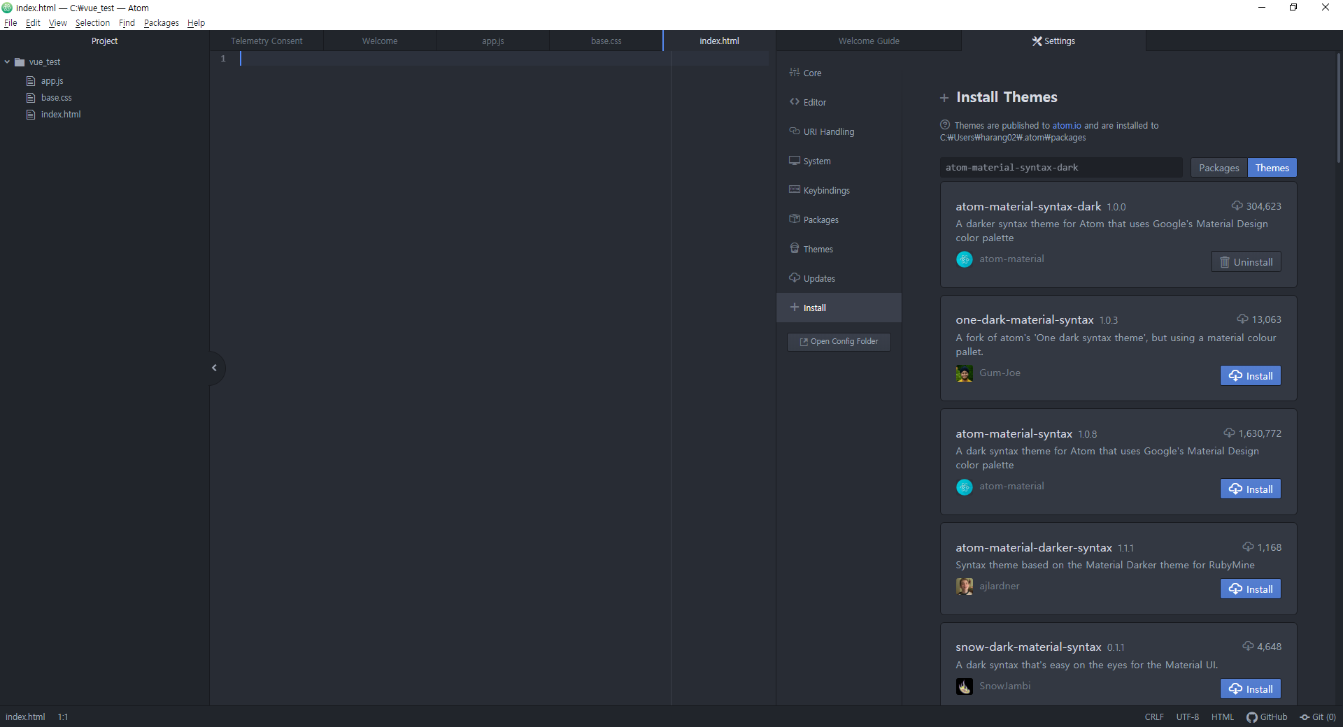Screen dimensions: 1343x727
Task: Open the atom-material-darker-syntax package title
Action: 1034,548
